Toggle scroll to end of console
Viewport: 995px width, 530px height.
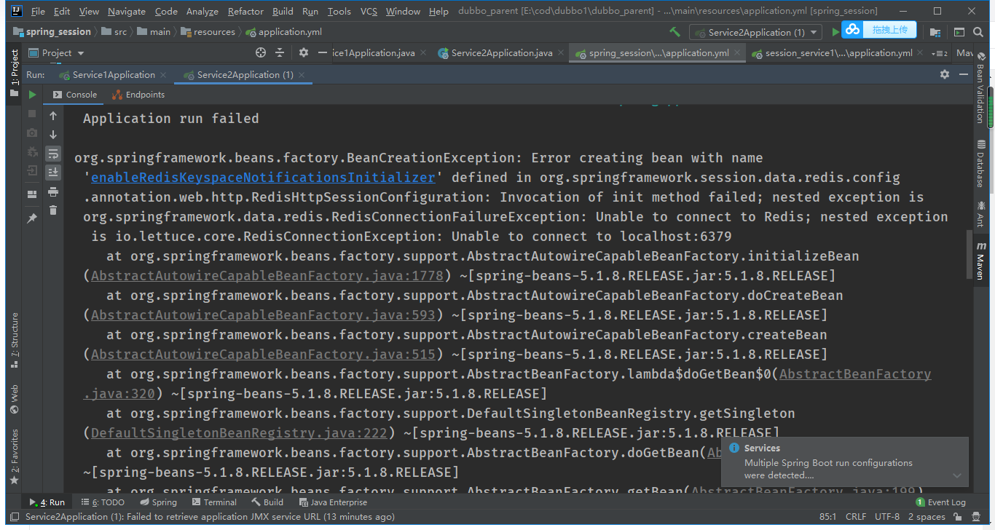pos(53,173)
